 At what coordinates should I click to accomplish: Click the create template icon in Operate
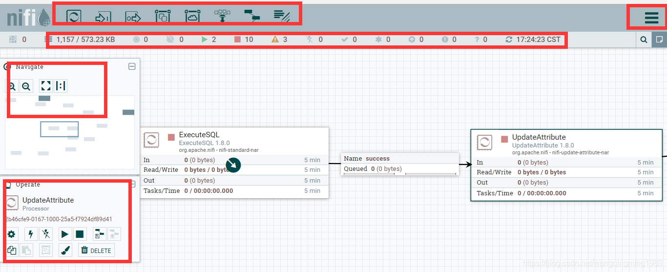tap(99, 234)
